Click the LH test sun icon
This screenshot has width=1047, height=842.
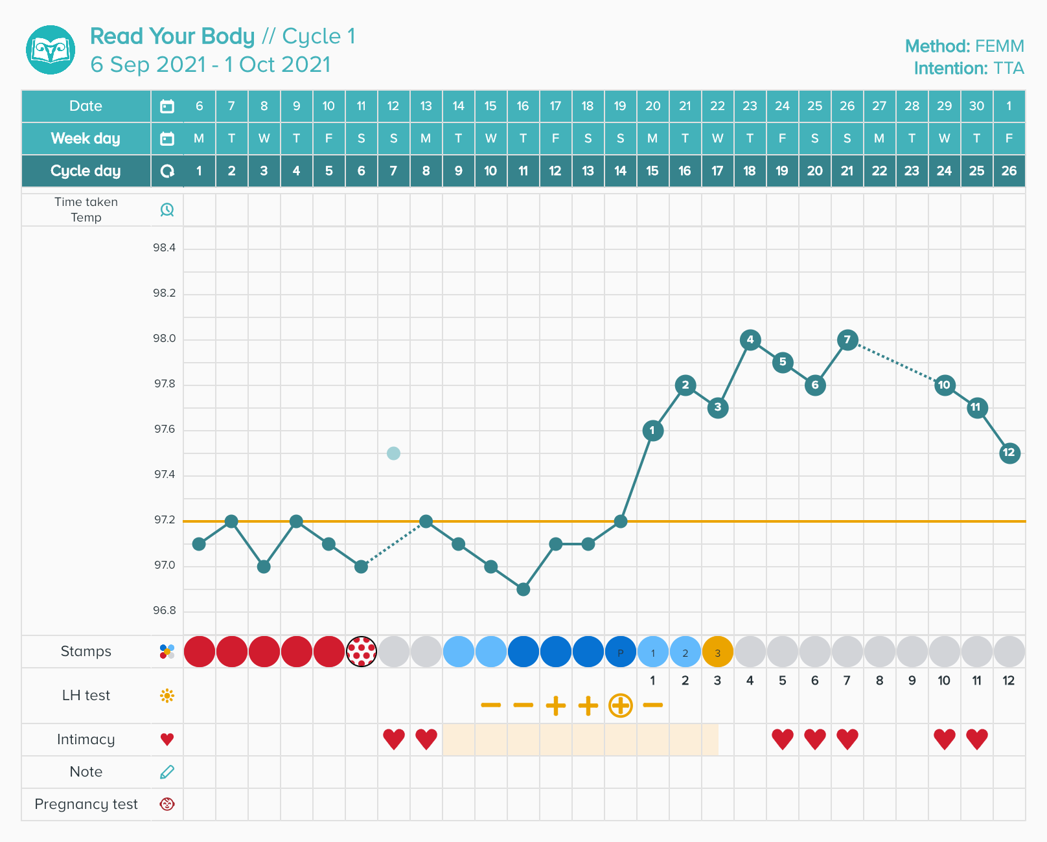coord(167,696)
